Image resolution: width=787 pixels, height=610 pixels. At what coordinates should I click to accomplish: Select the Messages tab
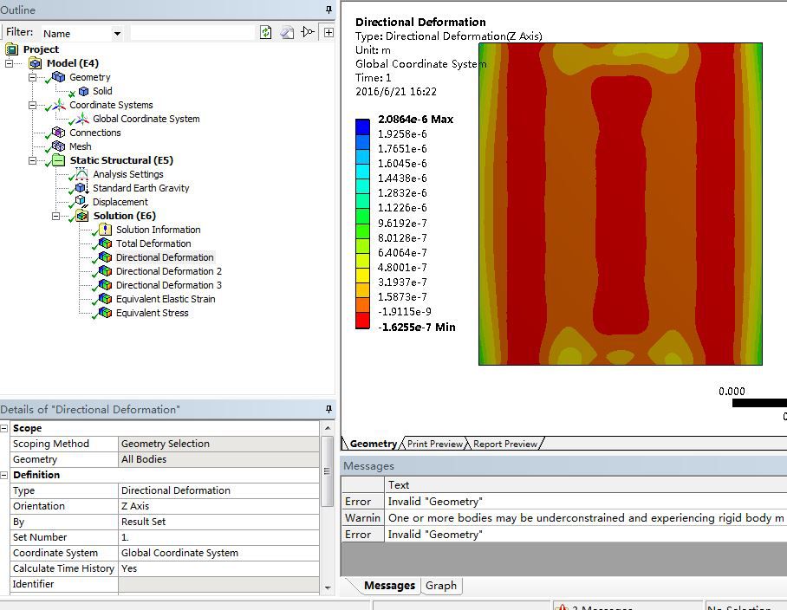pos(389,586)
